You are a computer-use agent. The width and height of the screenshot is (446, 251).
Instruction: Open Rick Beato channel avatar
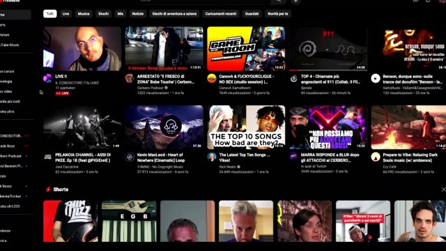point(212,157)
